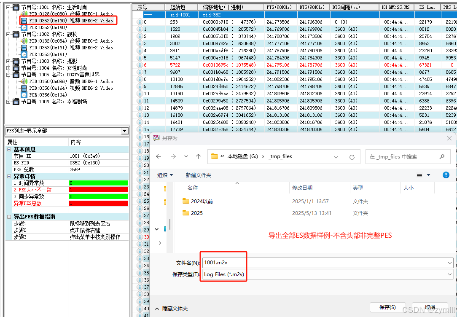Click video icon of PID:0356 MPEG-2 Video
The image size is (457, 317).
point(24,88)
